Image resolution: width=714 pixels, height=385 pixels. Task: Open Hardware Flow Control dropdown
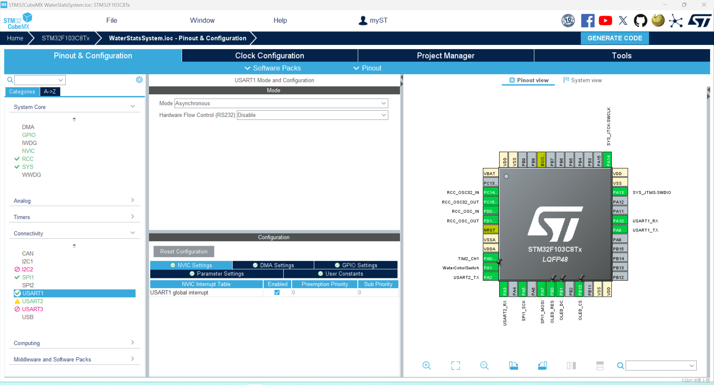pyautogui.click(x=312, y=115)
